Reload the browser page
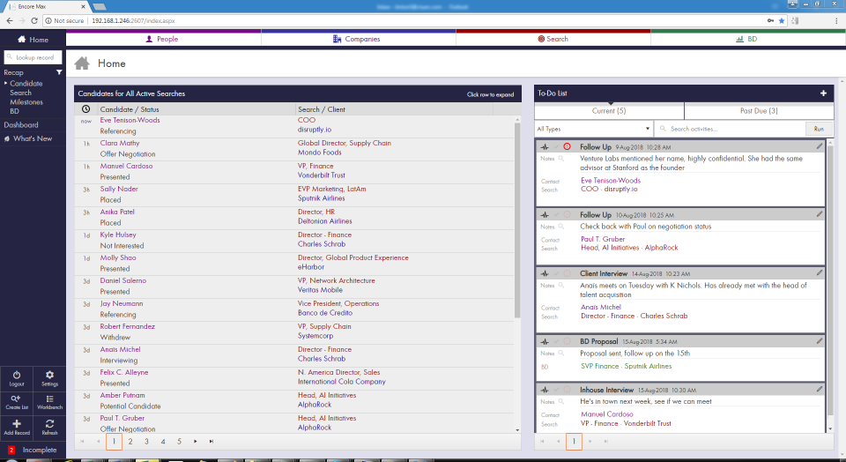The width and height of the screenshot is (846, 462). pyautogui.click(x=34, y=20)
